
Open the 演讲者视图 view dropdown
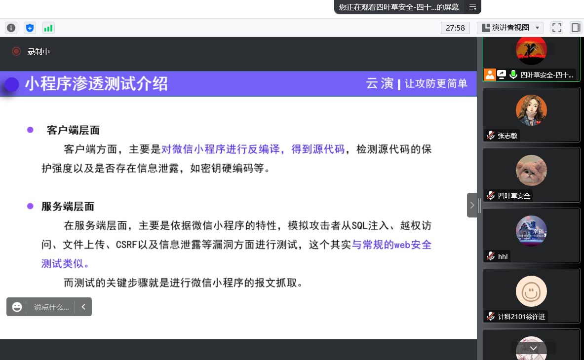pyautogui.click(x=510, y=28)
